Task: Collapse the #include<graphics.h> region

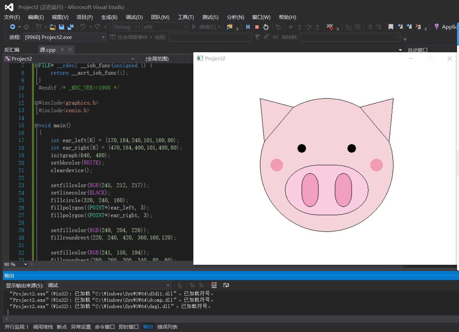Action: click(x=37, y=103)
